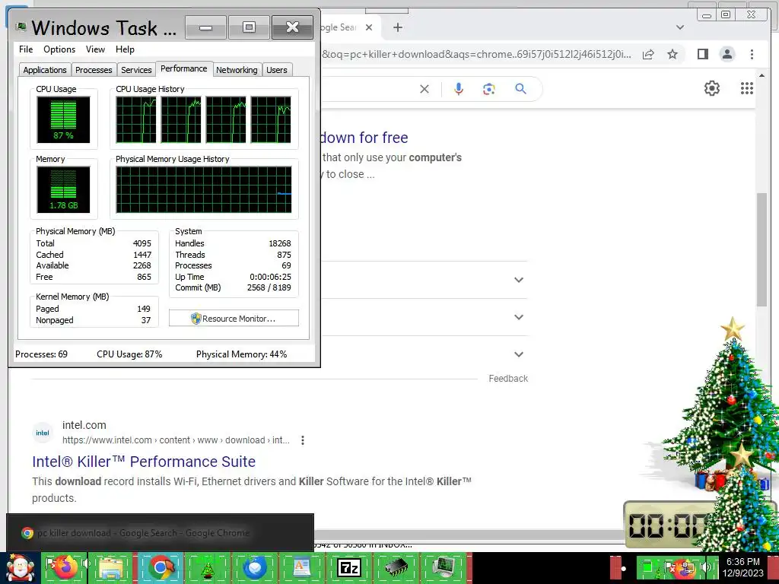Screen dimensions: 779x584
Task: Close the Google Search tab
Action: [369, 27]
